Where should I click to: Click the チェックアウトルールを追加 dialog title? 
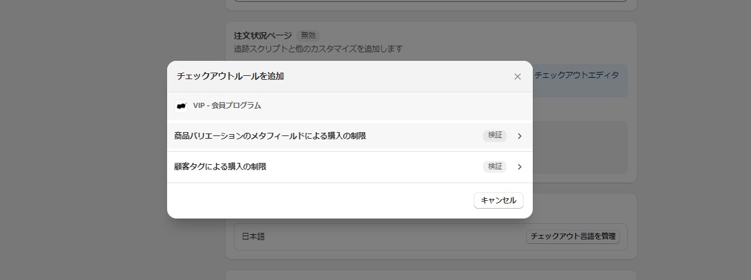click(231, 76)
